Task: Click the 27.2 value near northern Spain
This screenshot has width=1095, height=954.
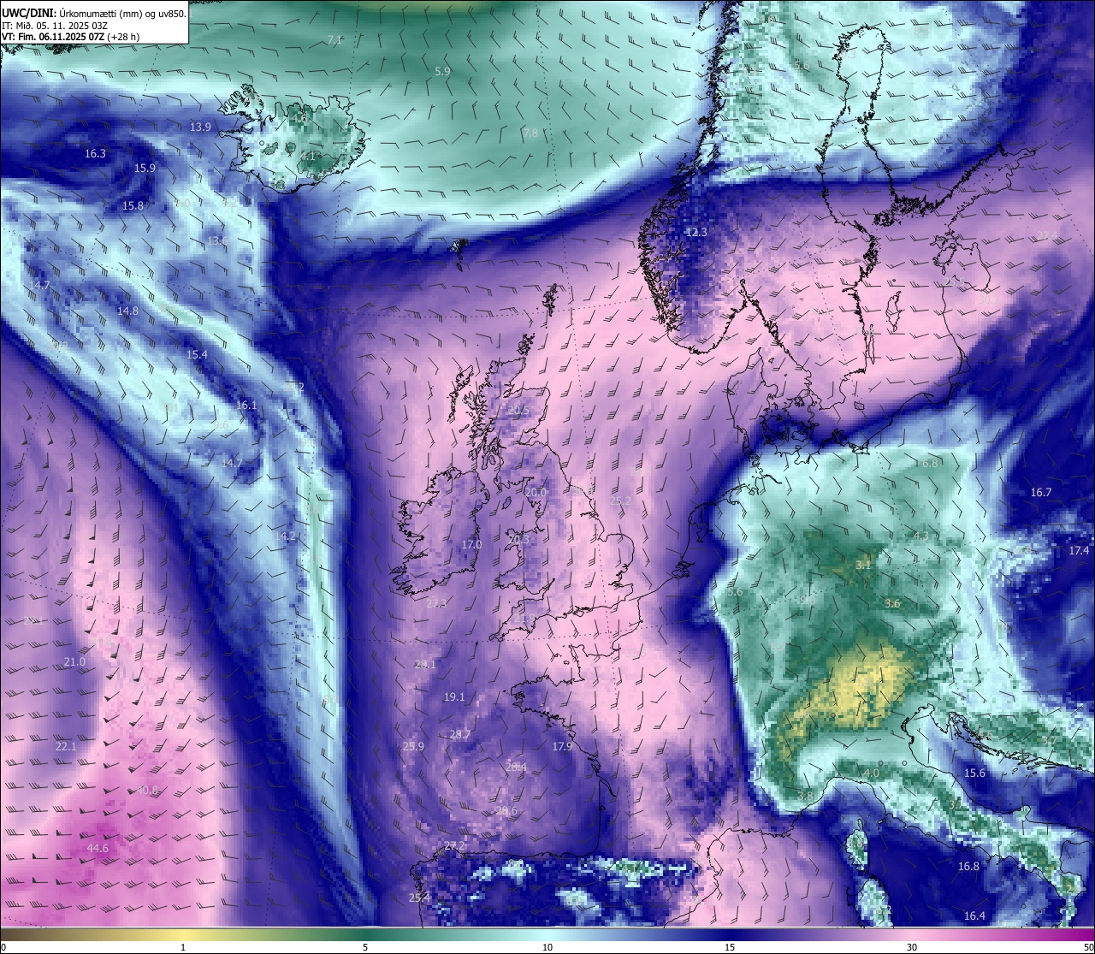Action: pyautogui.click(x=454, y=846)
